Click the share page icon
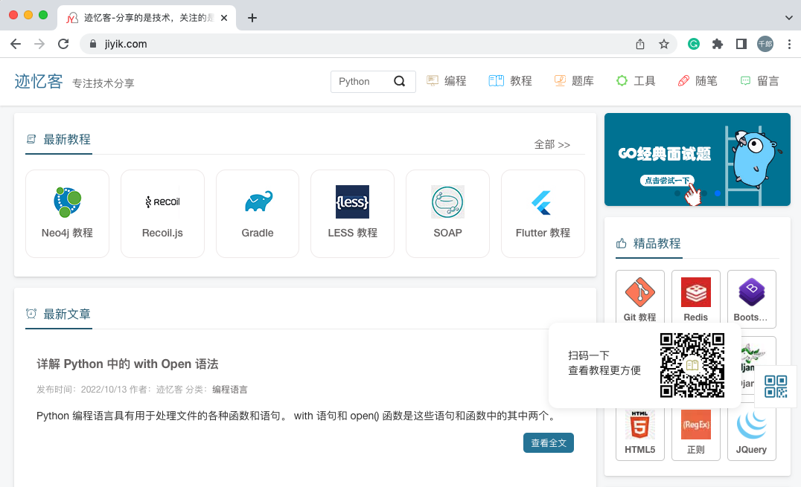This screenshot has height=487, width=801. [x=640, y=44]
